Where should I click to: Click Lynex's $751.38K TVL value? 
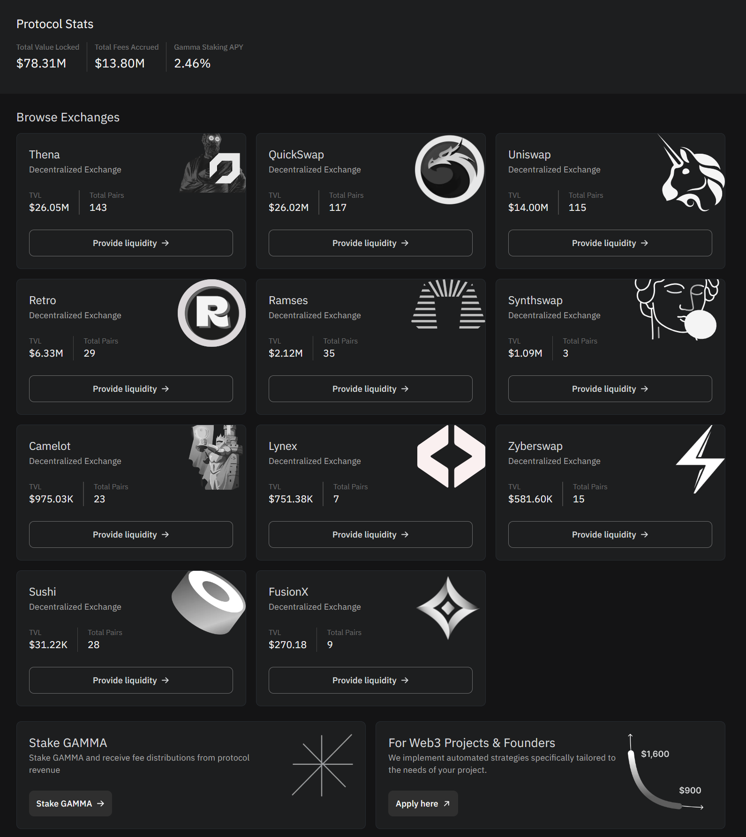pos(291,499)
